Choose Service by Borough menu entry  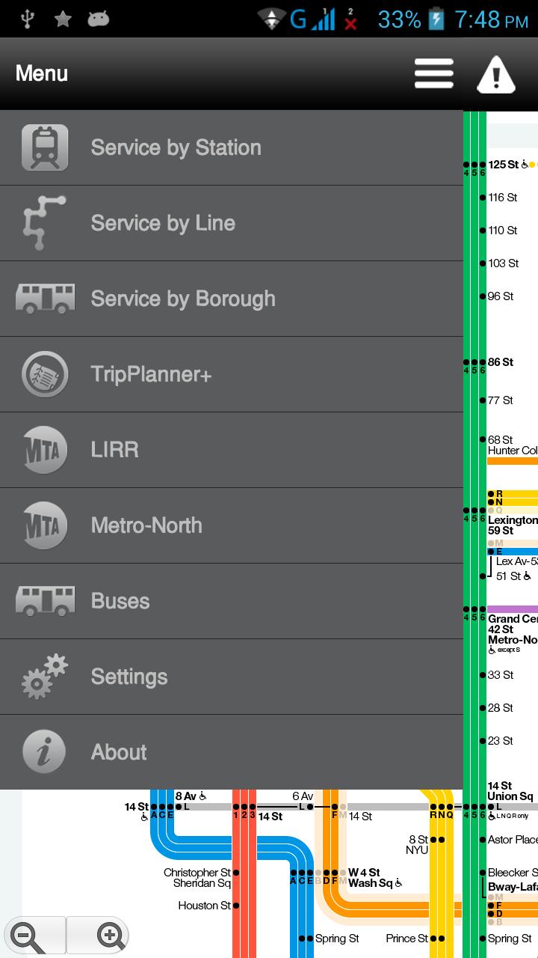coord(183,299)
